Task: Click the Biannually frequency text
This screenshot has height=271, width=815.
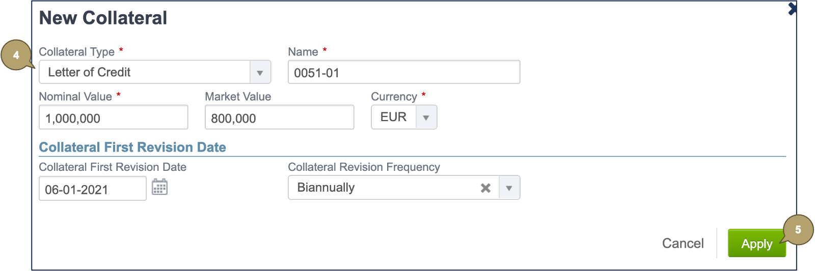Action: click(x=326, y=188)
